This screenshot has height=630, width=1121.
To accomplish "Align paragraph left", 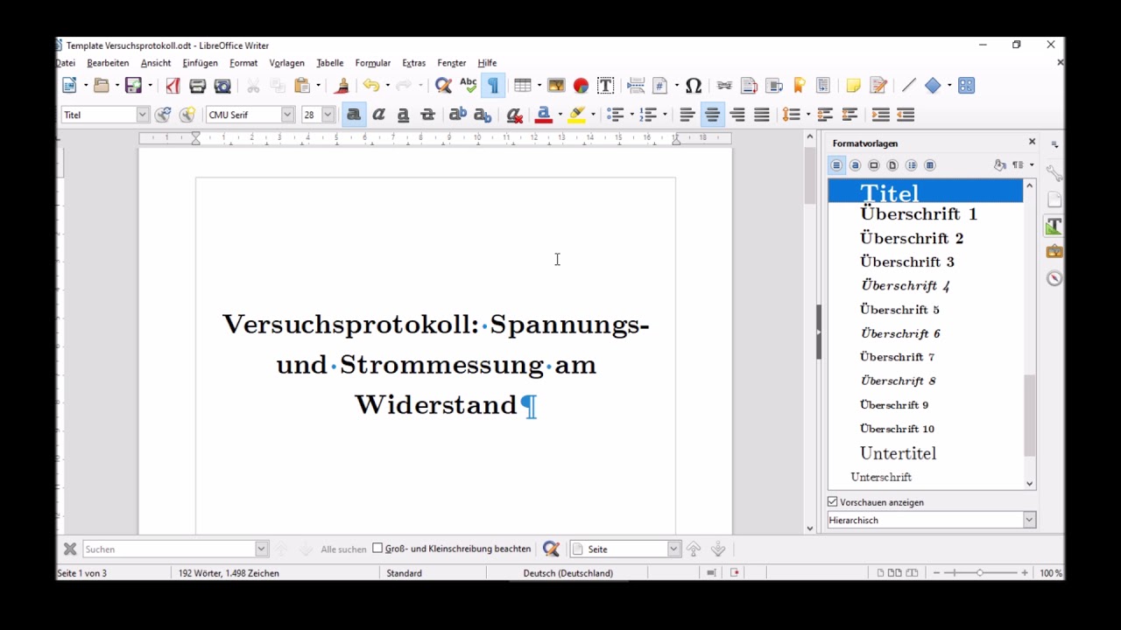I will point(687,115).
